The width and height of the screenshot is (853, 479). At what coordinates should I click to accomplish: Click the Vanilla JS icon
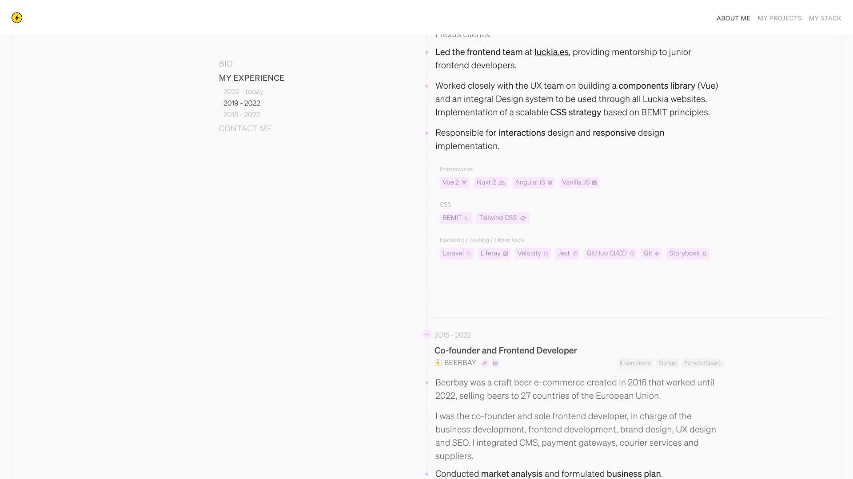point(594,182)
